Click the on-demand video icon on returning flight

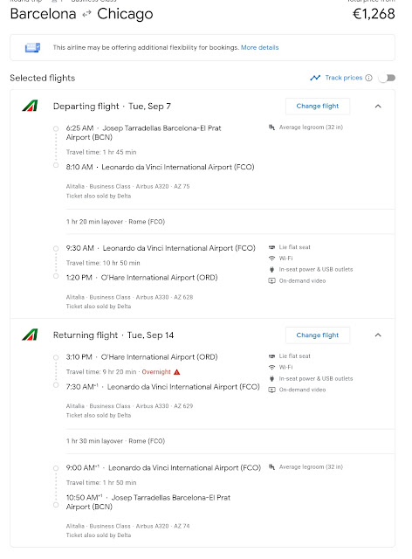[x=271, y=390]
